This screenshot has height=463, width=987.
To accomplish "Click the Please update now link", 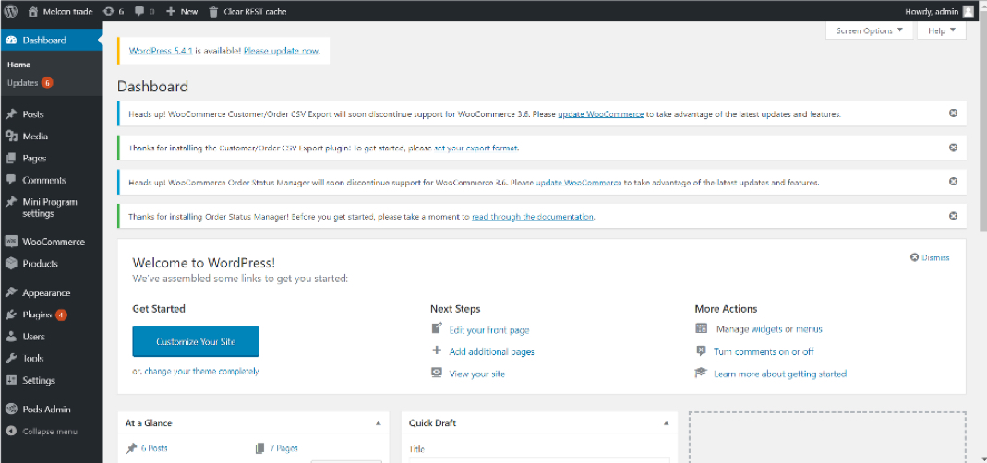I will tap(282, 51).
